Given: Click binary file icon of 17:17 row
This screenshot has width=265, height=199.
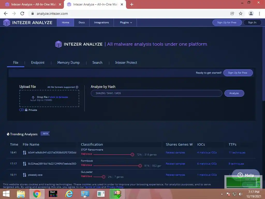Looking at the screenshot, I should coord(25,164).
